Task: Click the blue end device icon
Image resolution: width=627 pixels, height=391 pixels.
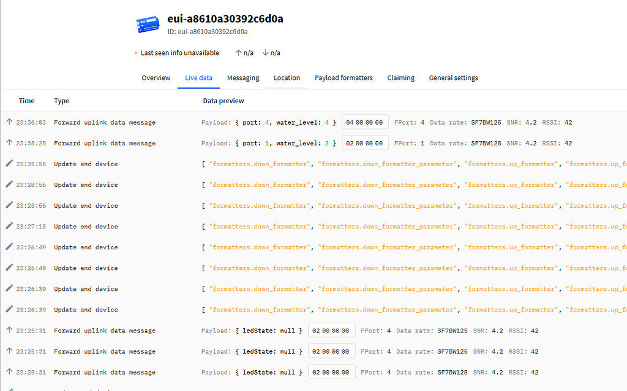Action: pyautogui.click(x=147, y=25)
